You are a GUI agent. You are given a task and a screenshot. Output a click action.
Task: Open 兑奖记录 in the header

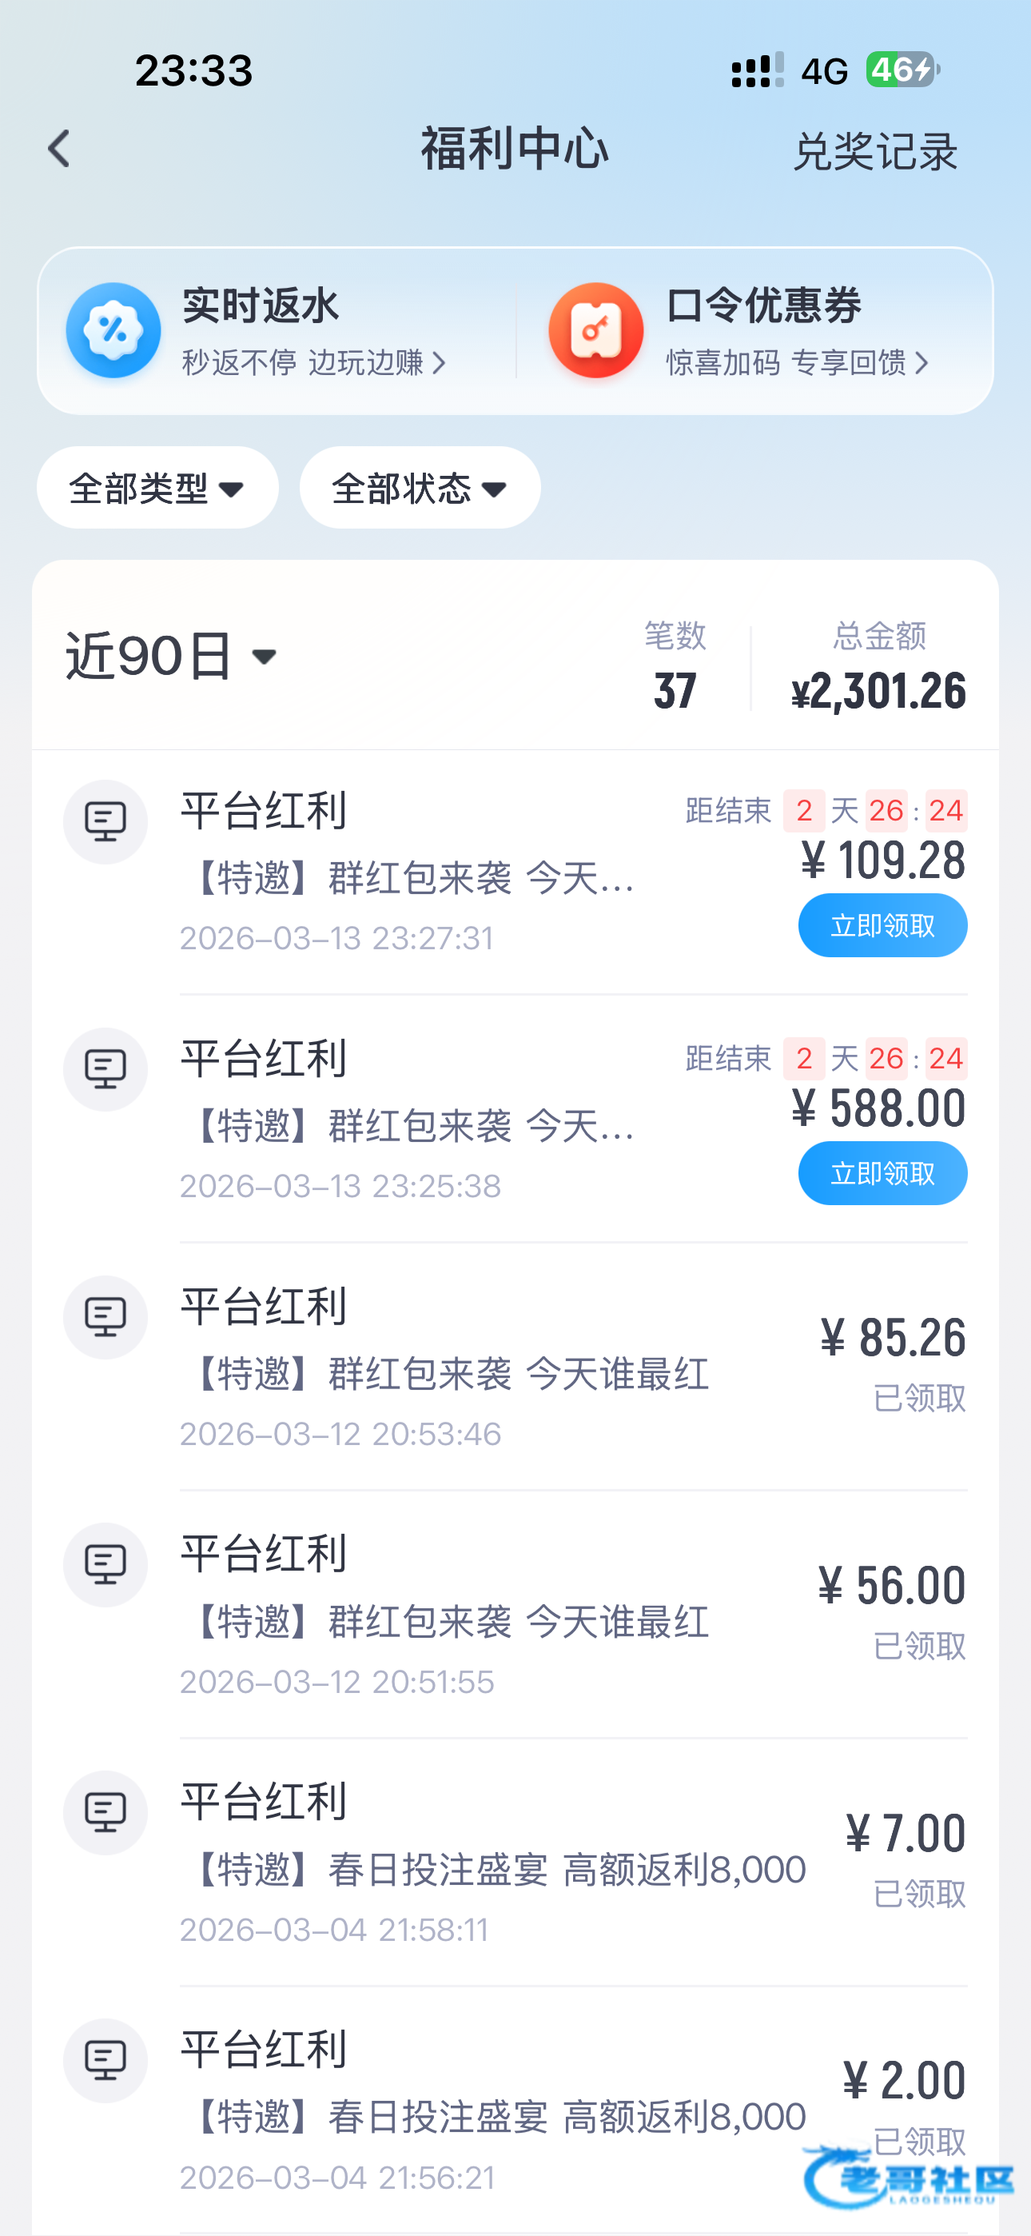pyautogui.click(x=875, y=152)
